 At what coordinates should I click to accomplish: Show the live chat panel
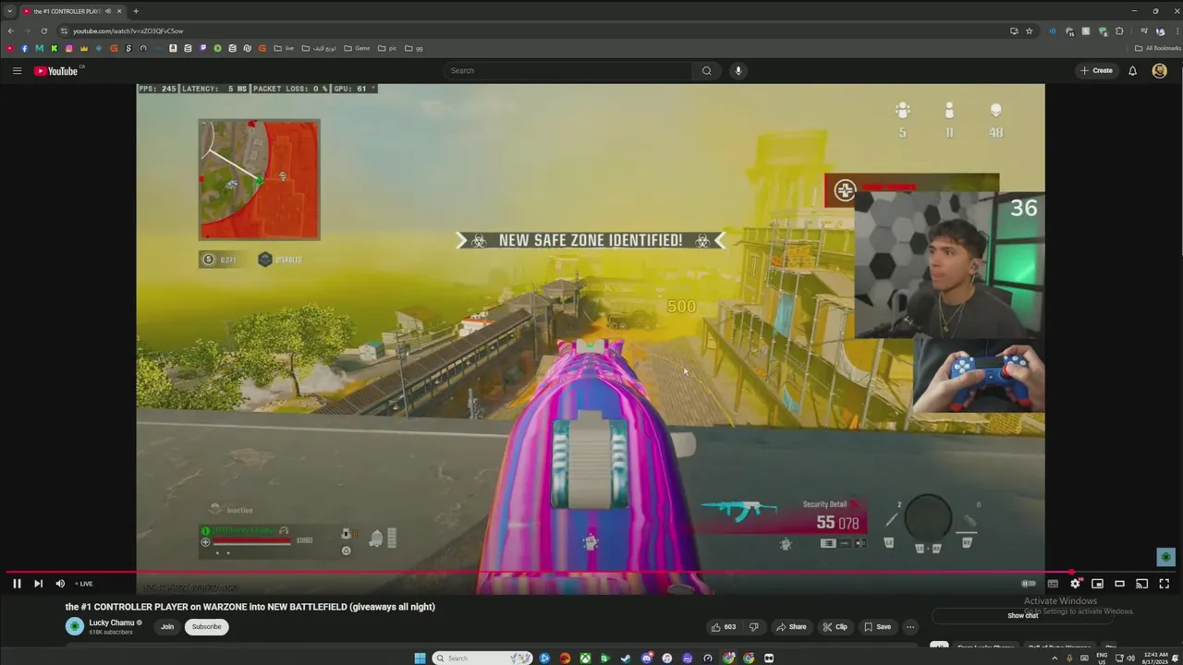tap(1022, 615)
